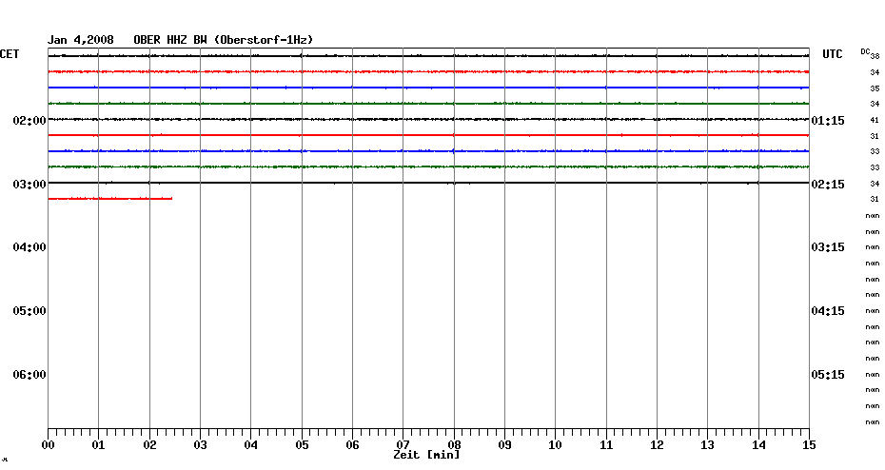Select minute tick label '15'

pos(809,444)
